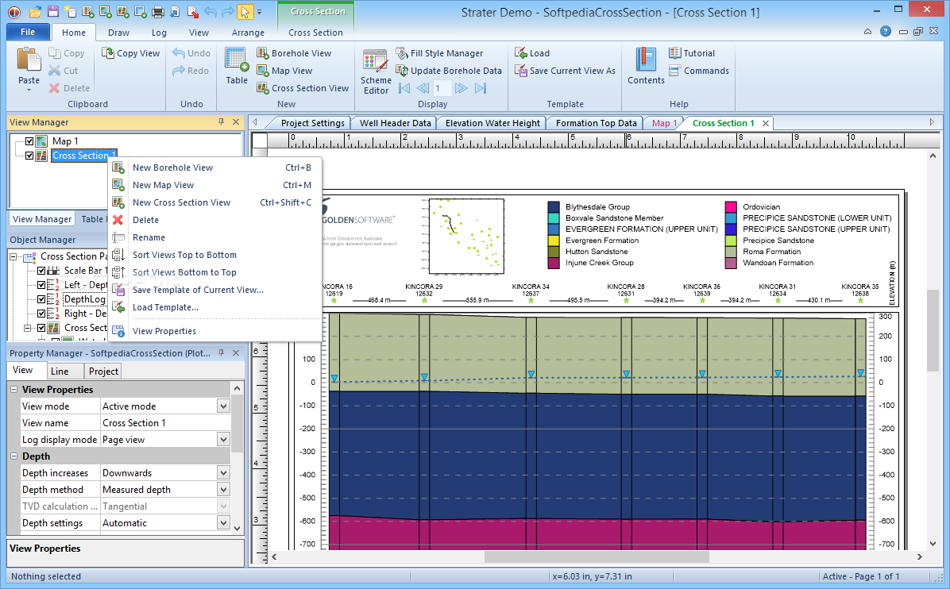Click Save Current View As icon
Viewport: 950px width, 589px height.
(520, 71)
